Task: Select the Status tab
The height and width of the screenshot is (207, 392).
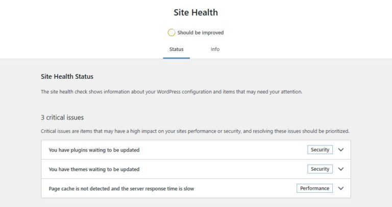Action: click(177, 49)
